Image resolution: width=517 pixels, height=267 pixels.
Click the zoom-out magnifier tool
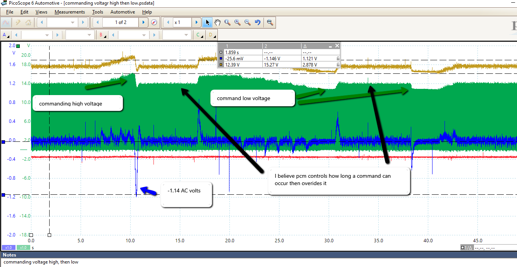pyautogui.click(x=247, y=22)
